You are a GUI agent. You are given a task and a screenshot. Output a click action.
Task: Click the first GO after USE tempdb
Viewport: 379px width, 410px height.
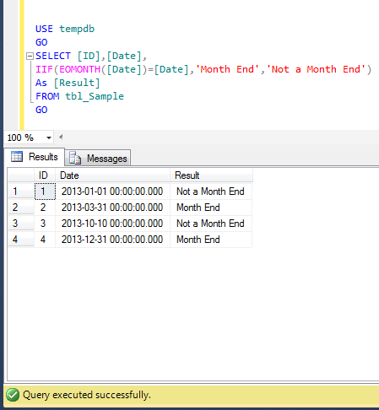41,42
